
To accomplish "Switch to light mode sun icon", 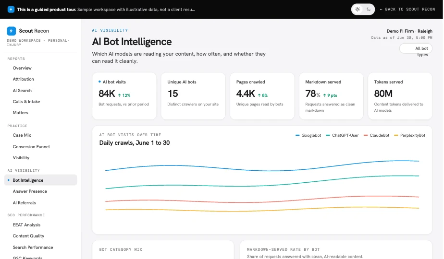I will pyautogui.click(x=358, y=9).
